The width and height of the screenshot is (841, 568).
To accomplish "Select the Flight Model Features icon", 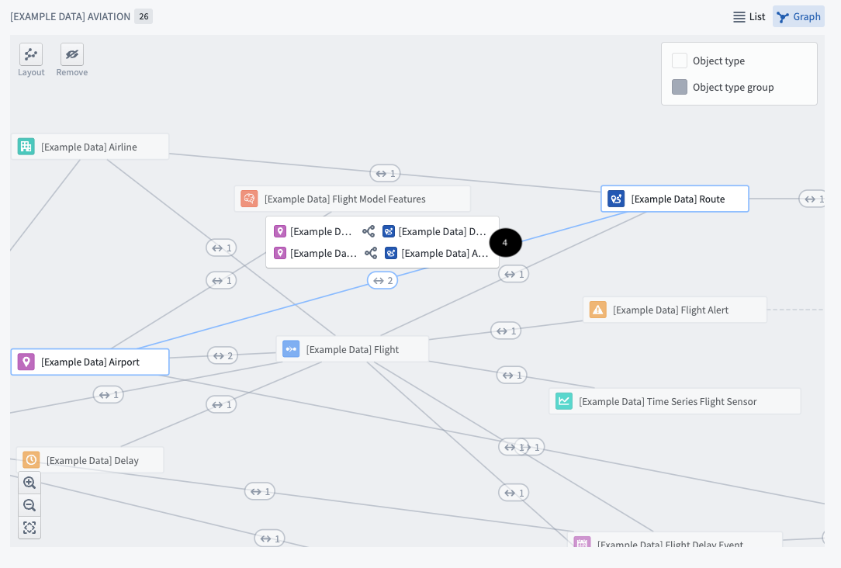I will [x=249, y=199].
